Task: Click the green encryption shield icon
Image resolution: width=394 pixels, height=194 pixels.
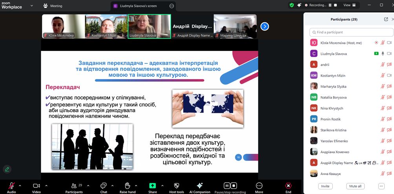Action: click(292, 5)
